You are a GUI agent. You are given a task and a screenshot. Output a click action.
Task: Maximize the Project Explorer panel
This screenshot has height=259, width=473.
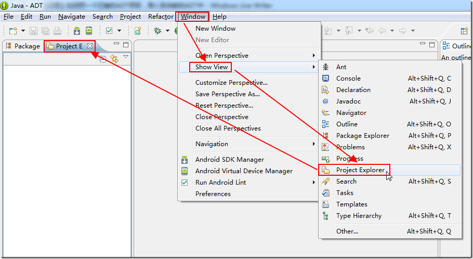click(126, 45)
